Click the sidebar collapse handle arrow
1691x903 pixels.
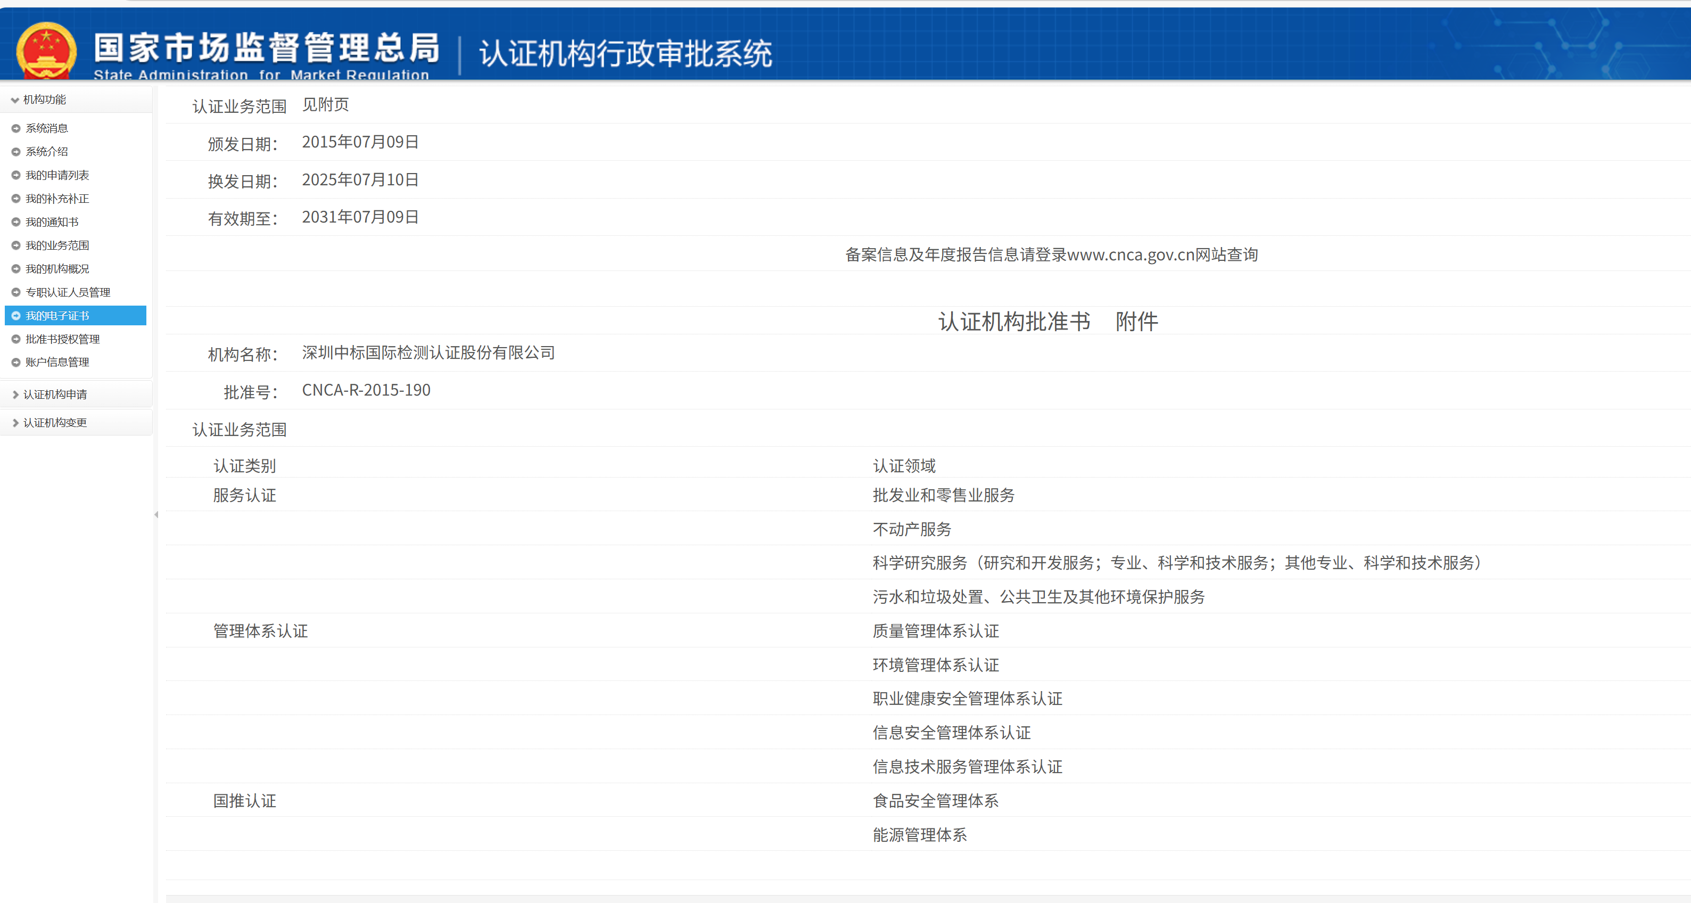point(156,514)
